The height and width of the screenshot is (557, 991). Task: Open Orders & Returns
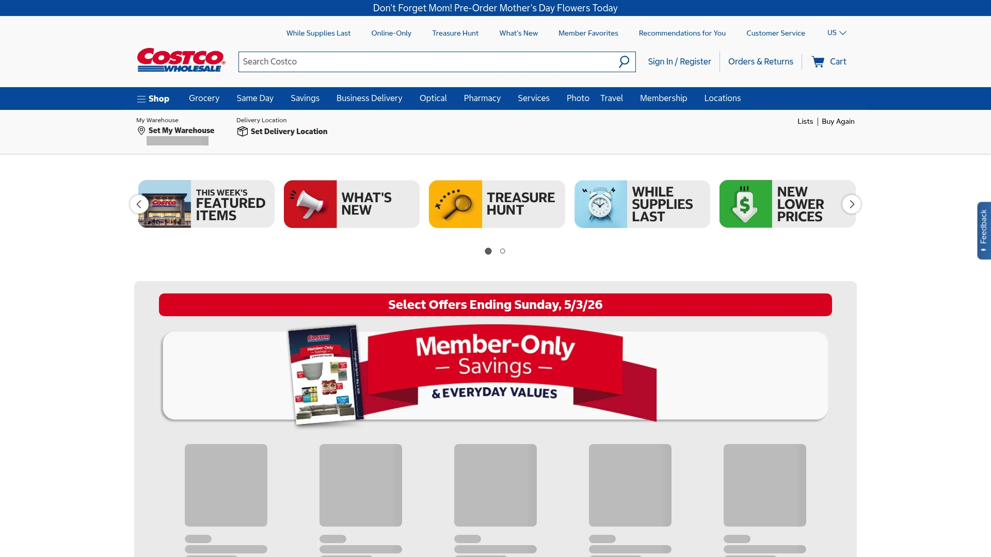760,62
